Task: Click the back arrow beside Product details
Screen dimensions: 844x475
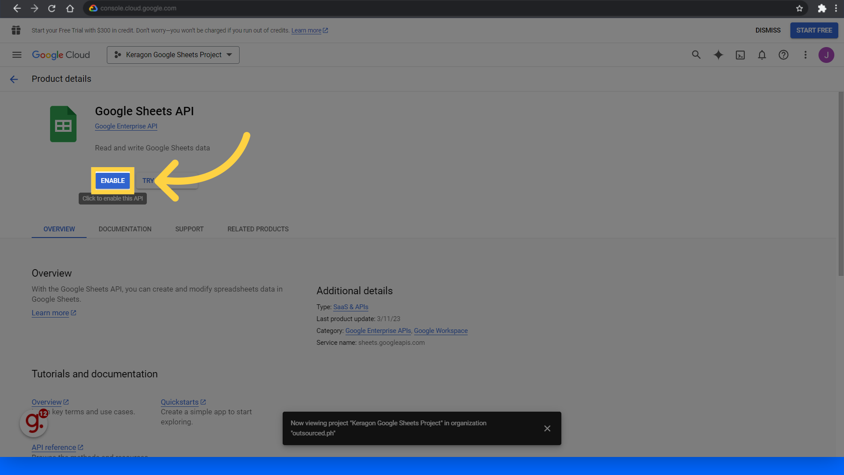Action: (14, 79)
